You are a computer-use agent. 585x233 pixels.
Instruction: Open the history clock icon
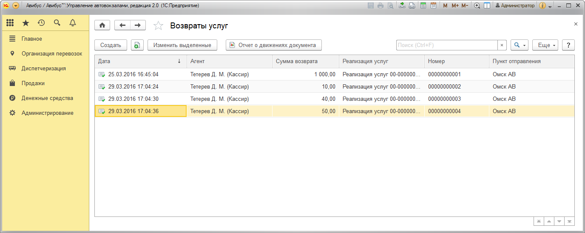click(x=41, y=23)
